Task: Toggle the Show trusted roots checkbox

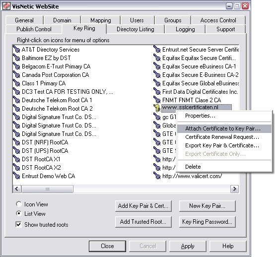Action: 18,224
